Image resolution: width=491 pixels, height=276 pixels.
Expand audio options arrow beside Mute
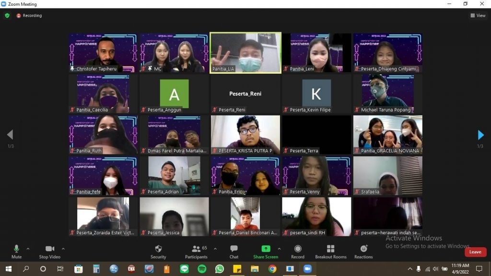point(28,249)
